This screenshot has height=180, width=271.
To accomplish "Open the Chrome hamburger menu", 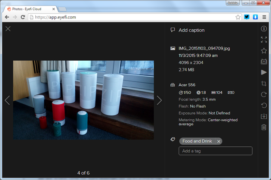I will point(264,17).
